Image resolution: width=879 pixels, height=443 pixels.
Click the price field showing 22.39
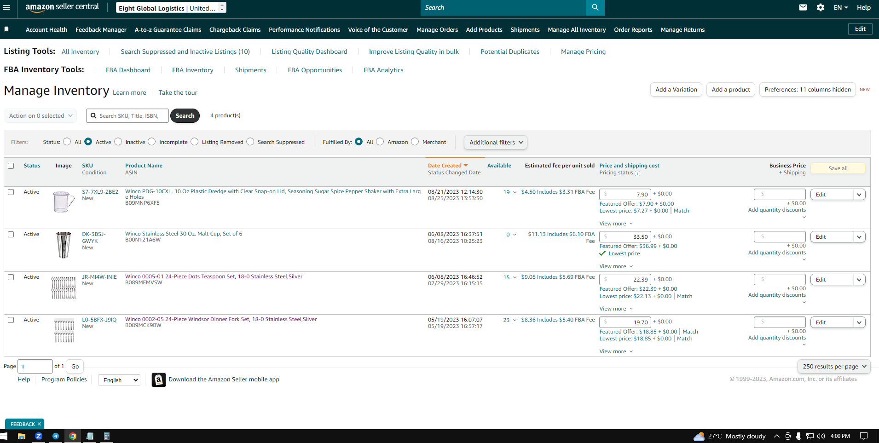(x=625, y=279)
